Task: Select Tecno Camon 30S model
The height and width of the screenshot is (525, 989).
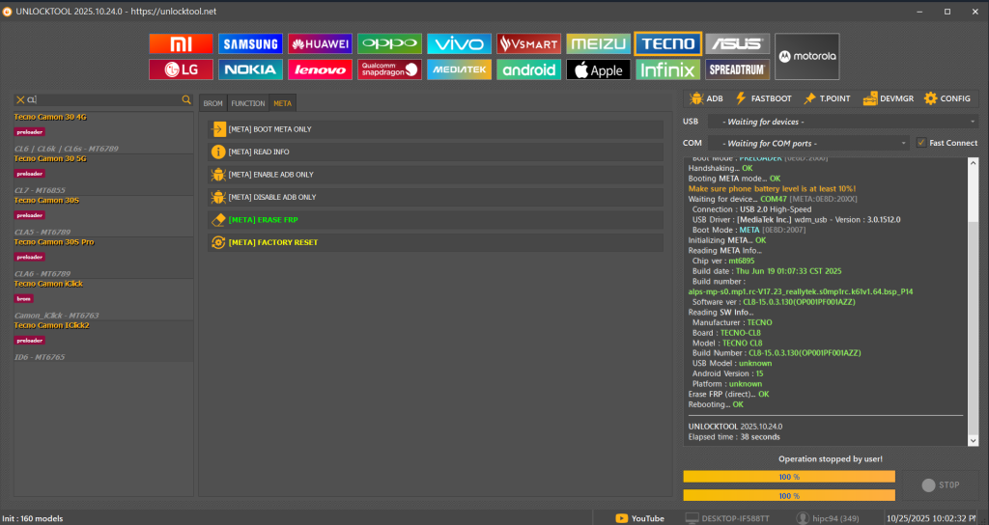Action: pos(103,216)
